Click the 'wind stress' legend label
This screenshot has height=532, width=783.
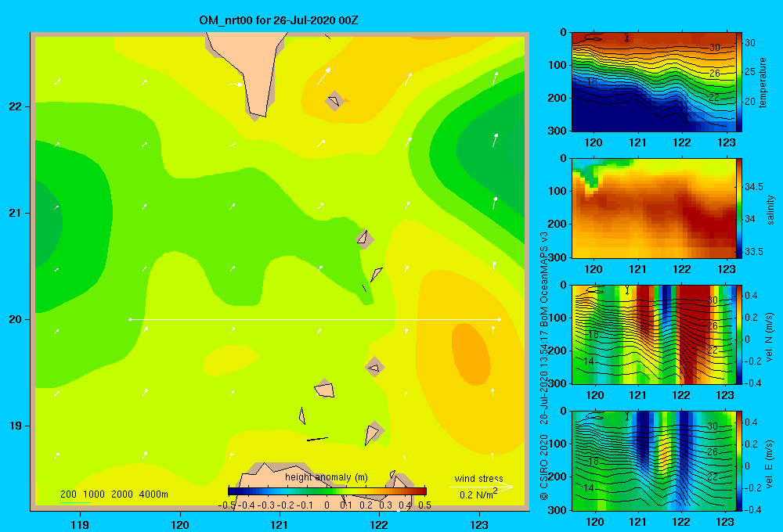coord(479,478)
